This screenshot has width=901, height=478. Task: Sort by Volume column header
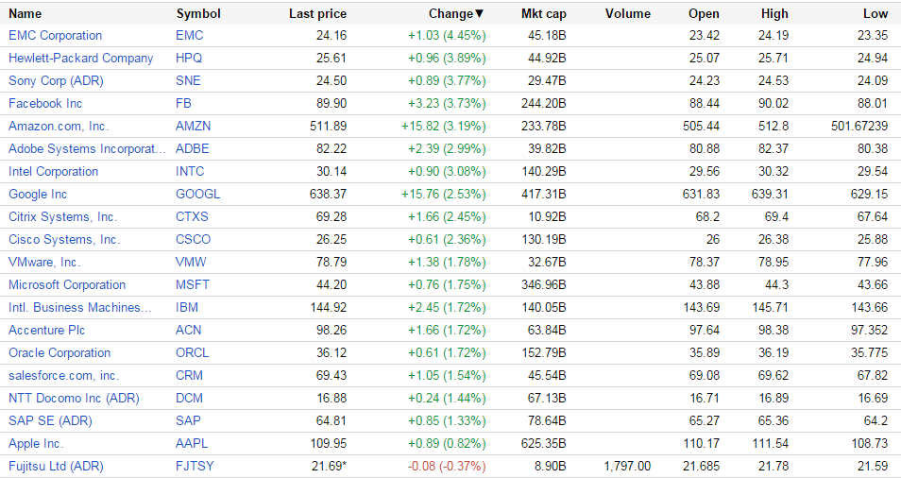(628, 14)
